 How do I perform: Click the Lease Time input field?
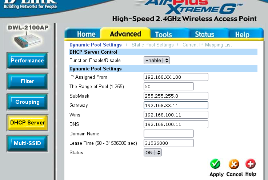[169, 143]
